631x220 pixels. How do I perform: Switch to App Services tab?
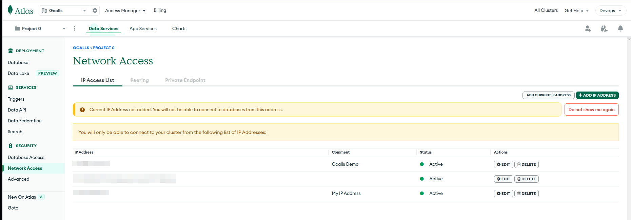(143, 28)
